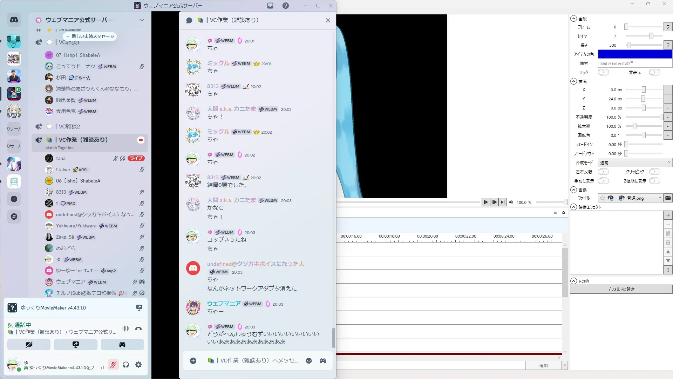Open emoji picker in message box

309,361
